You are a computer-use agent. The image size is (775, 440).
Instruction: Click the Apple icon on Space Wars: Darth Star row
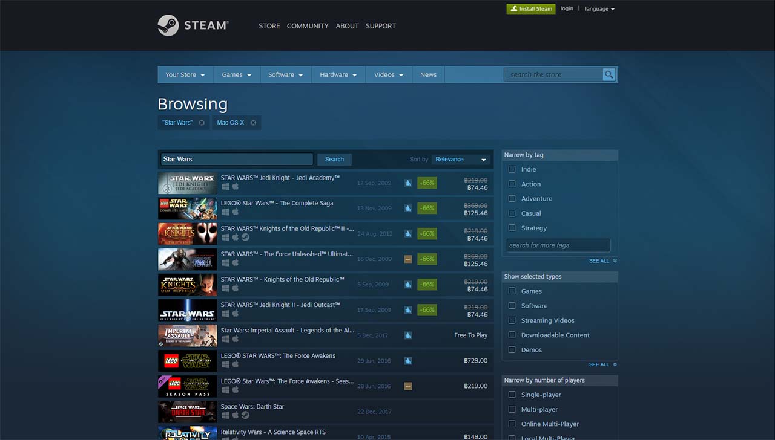click(236, 415)
